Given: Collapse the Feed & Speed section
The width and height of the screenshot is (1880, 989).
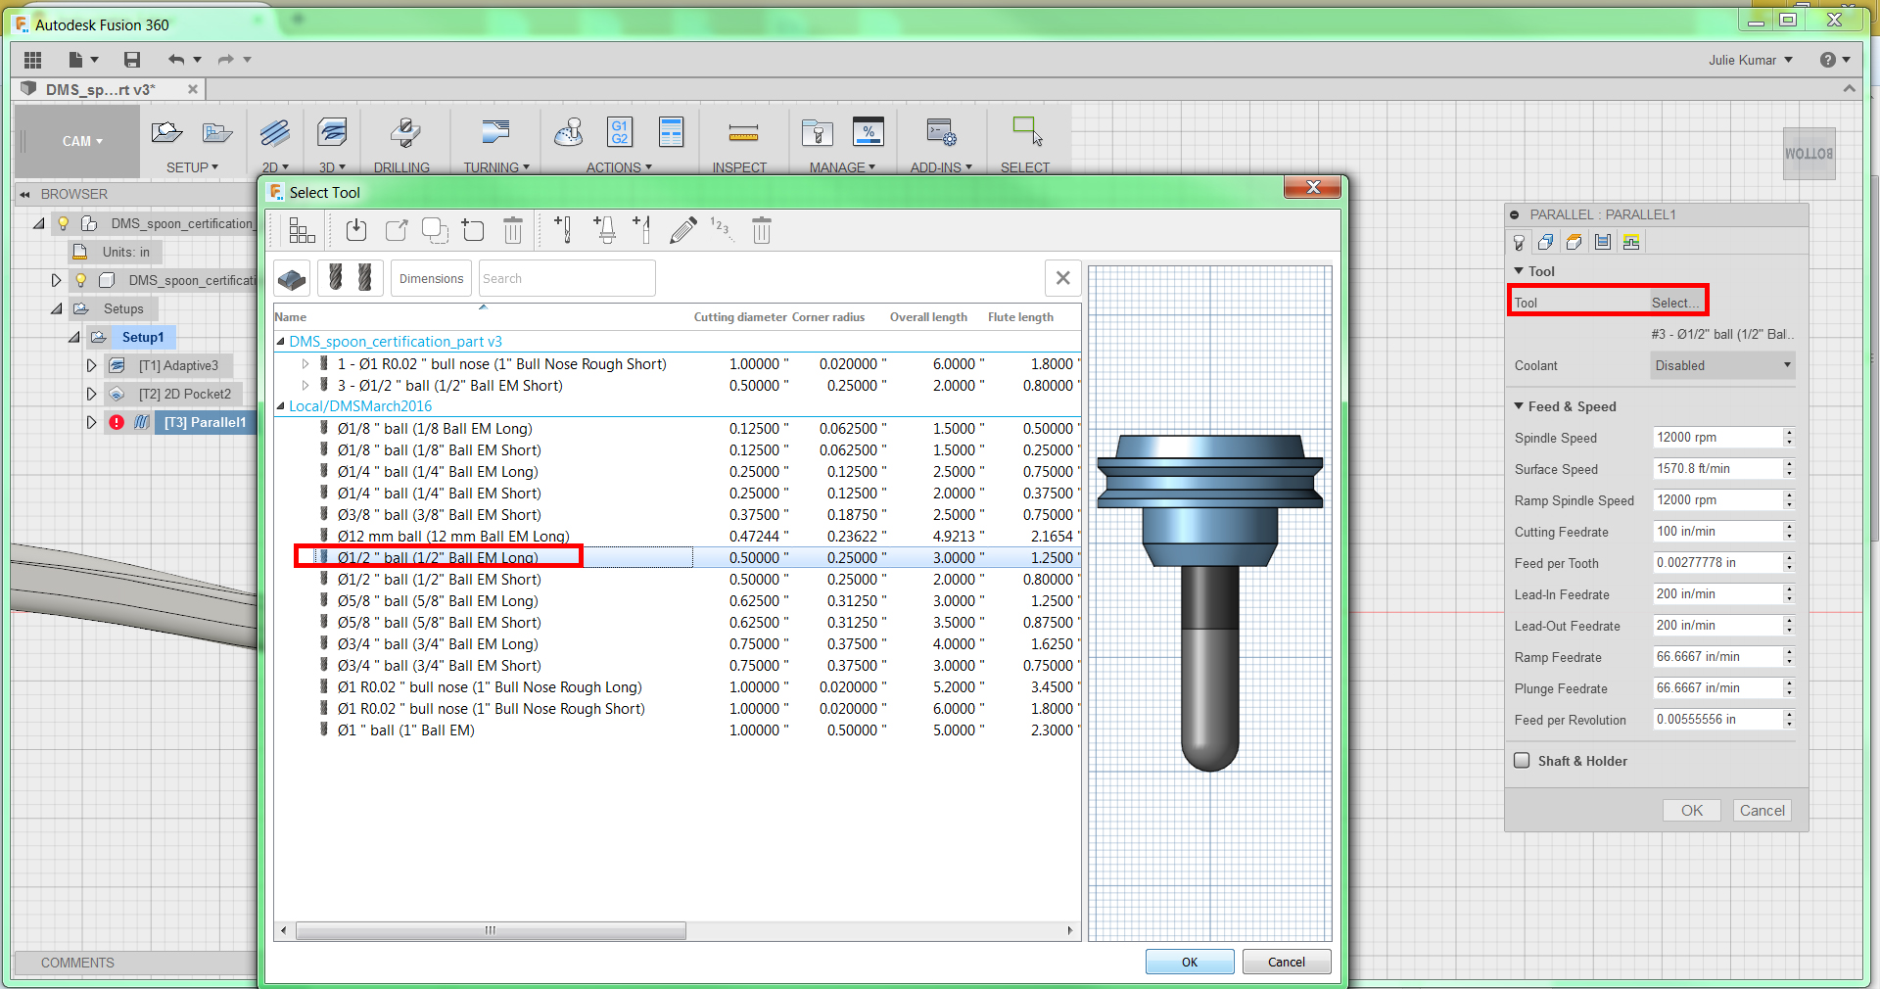Looking at the screenshot, I should [1519, 405].
